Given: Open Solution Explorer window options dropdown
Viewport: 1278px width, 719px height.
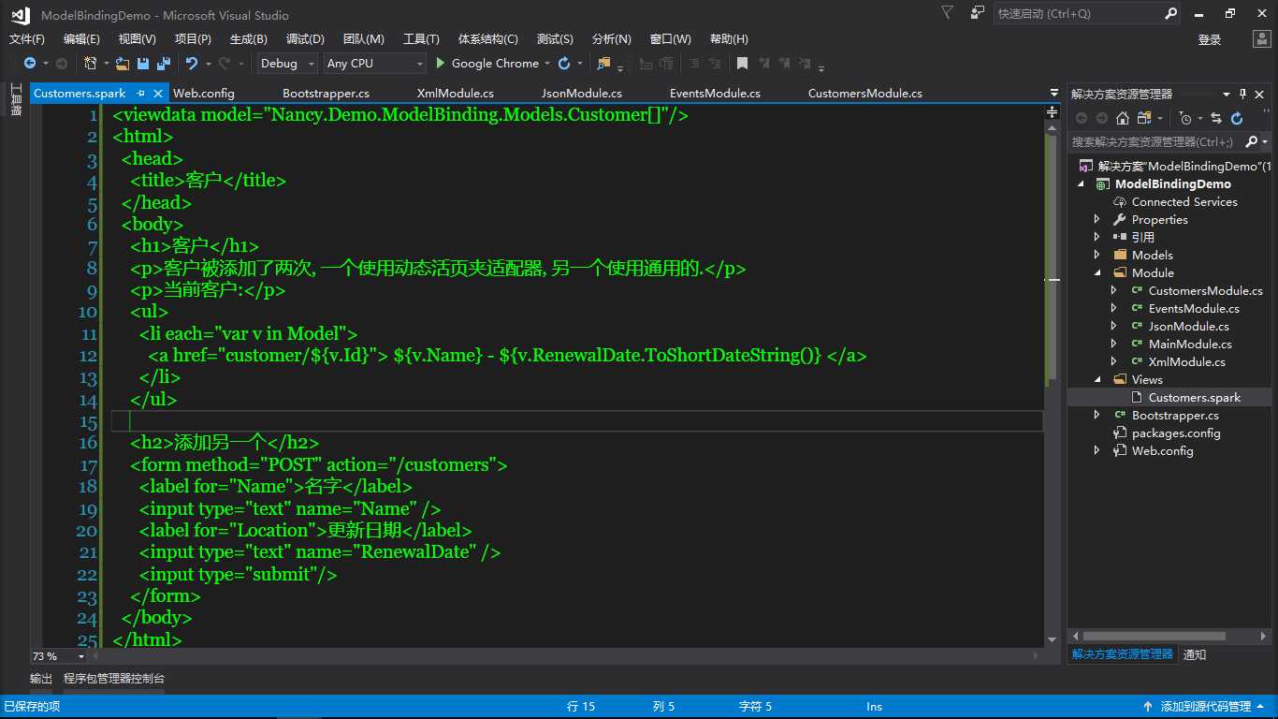Looking at the screenshot, I should coord(1227,94).
